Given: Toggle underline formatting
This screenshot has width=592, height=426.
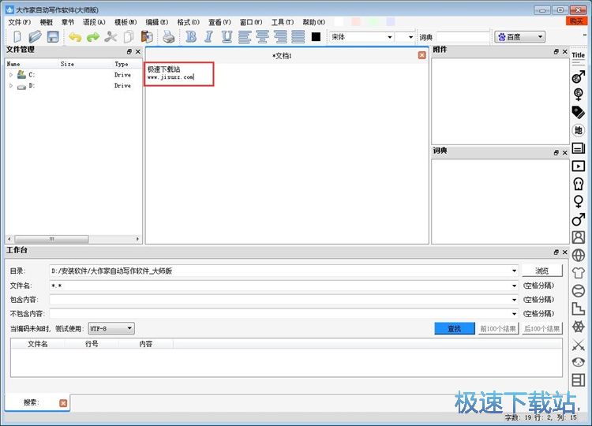Looking at the screenshot, I should [227, 36].
